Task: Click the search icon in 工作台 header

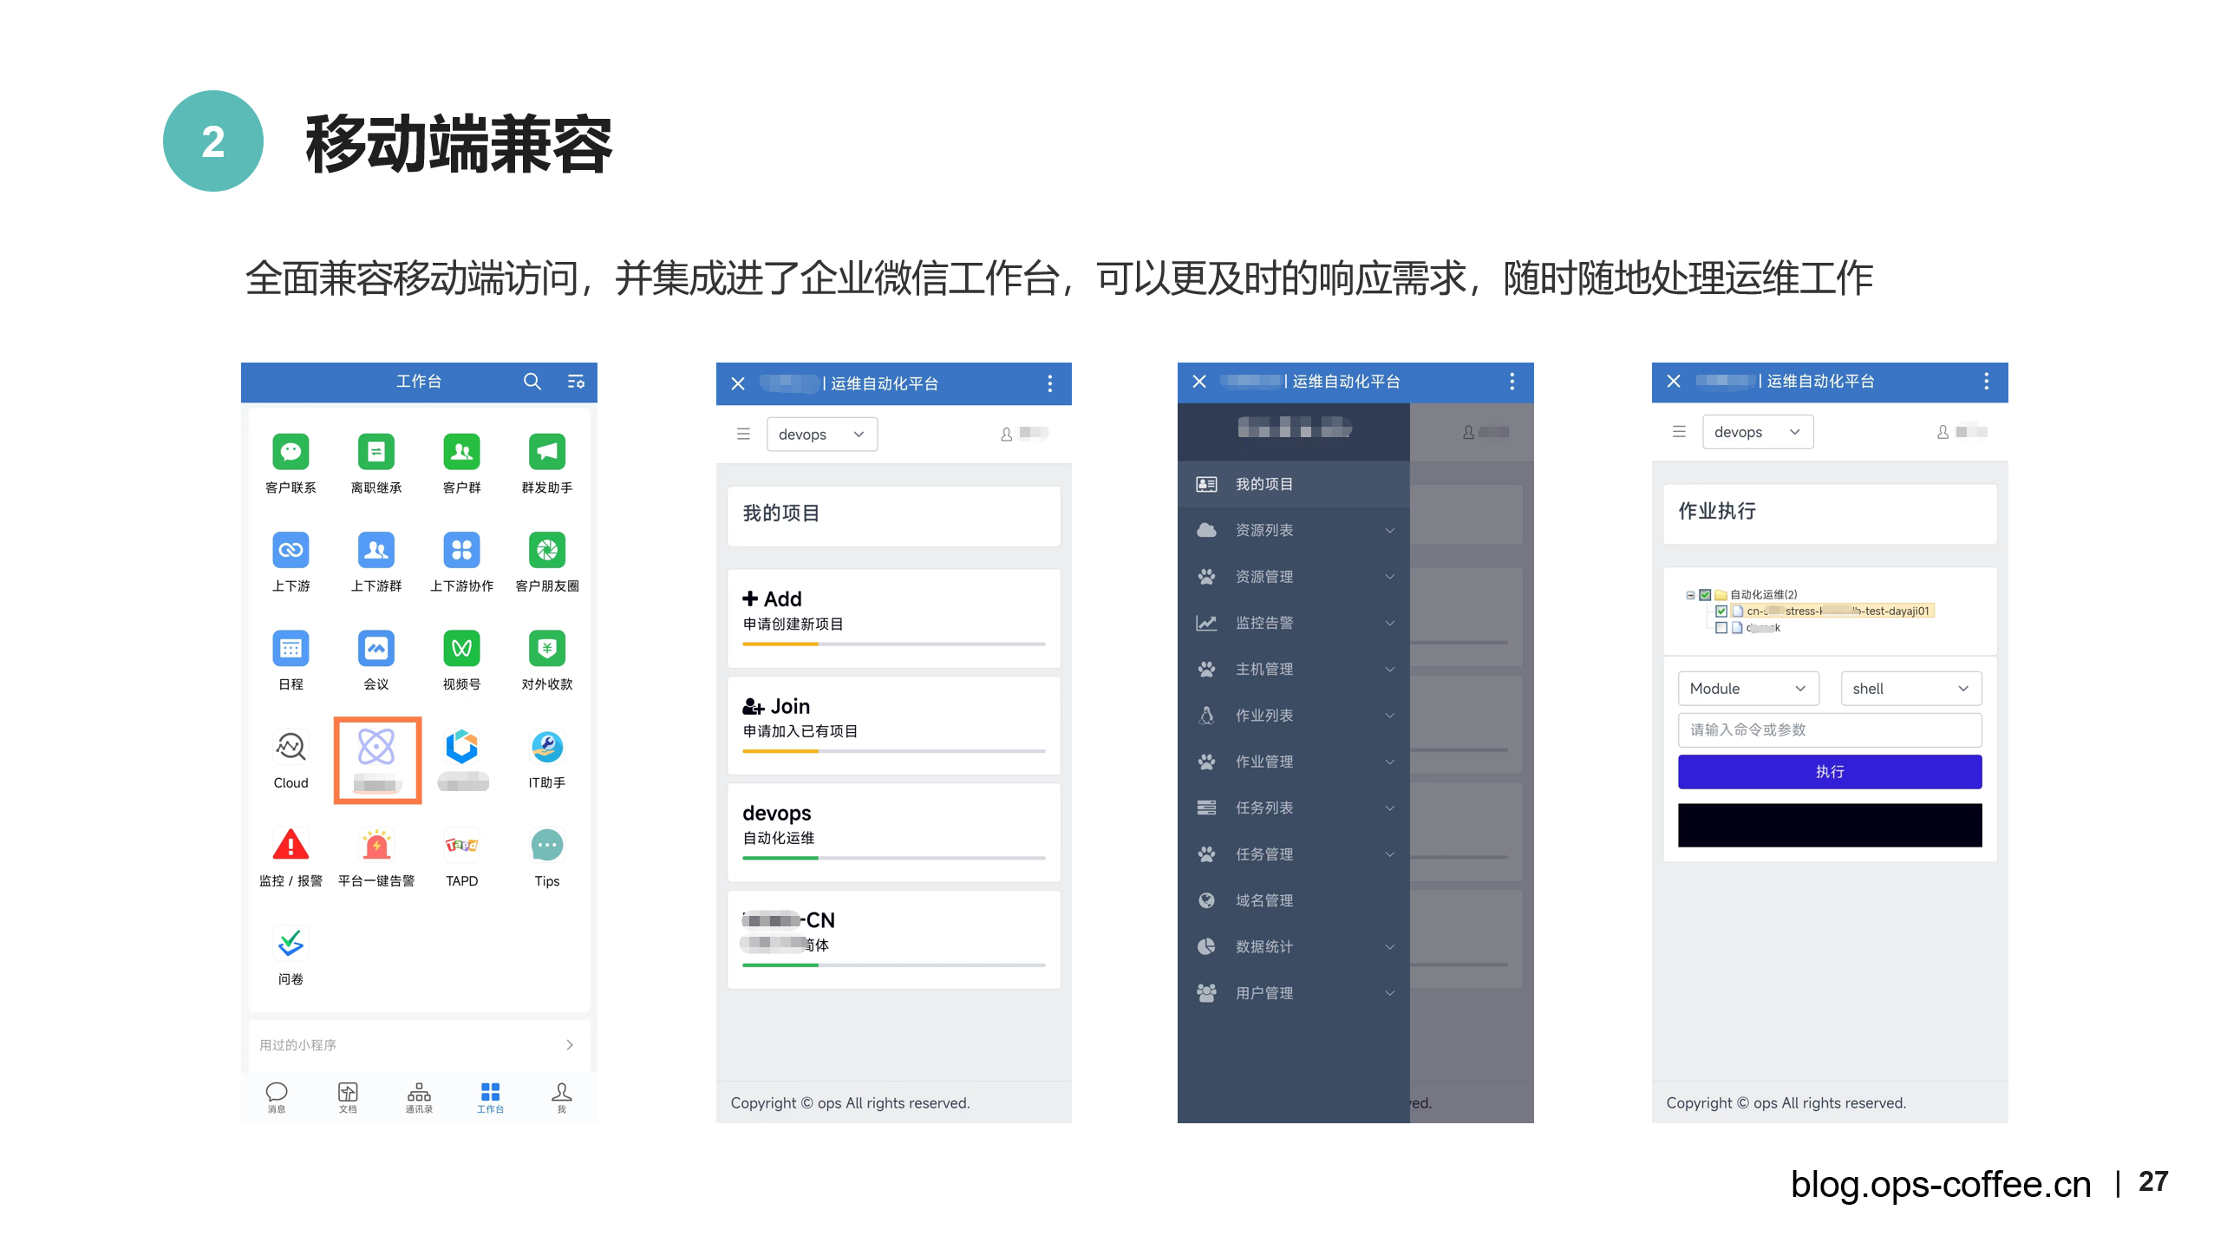Action: click(532, 382)
